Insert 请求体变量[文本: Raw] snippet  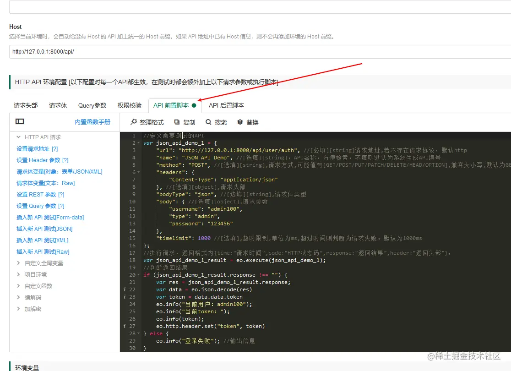46,183
